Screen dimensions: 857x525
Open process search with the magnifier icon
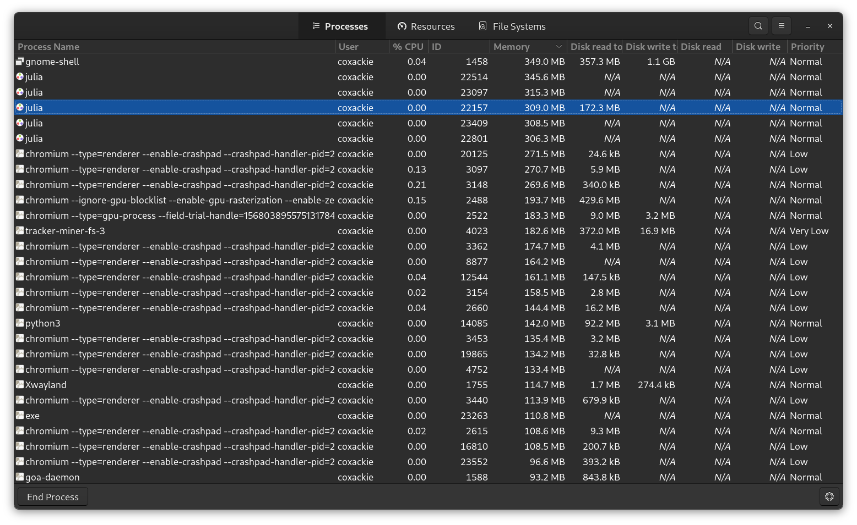click(758, 26)
